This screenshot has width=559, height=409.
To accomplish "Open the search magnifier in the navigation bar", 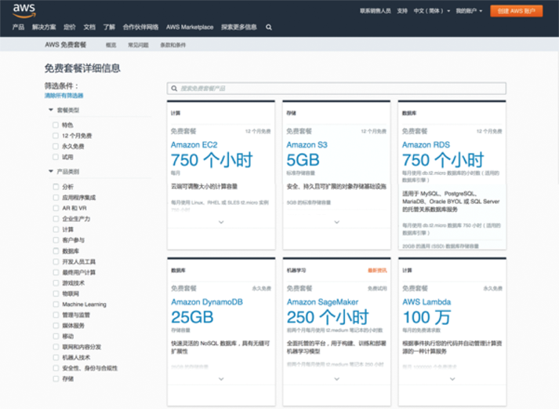I will coord(269,27).
